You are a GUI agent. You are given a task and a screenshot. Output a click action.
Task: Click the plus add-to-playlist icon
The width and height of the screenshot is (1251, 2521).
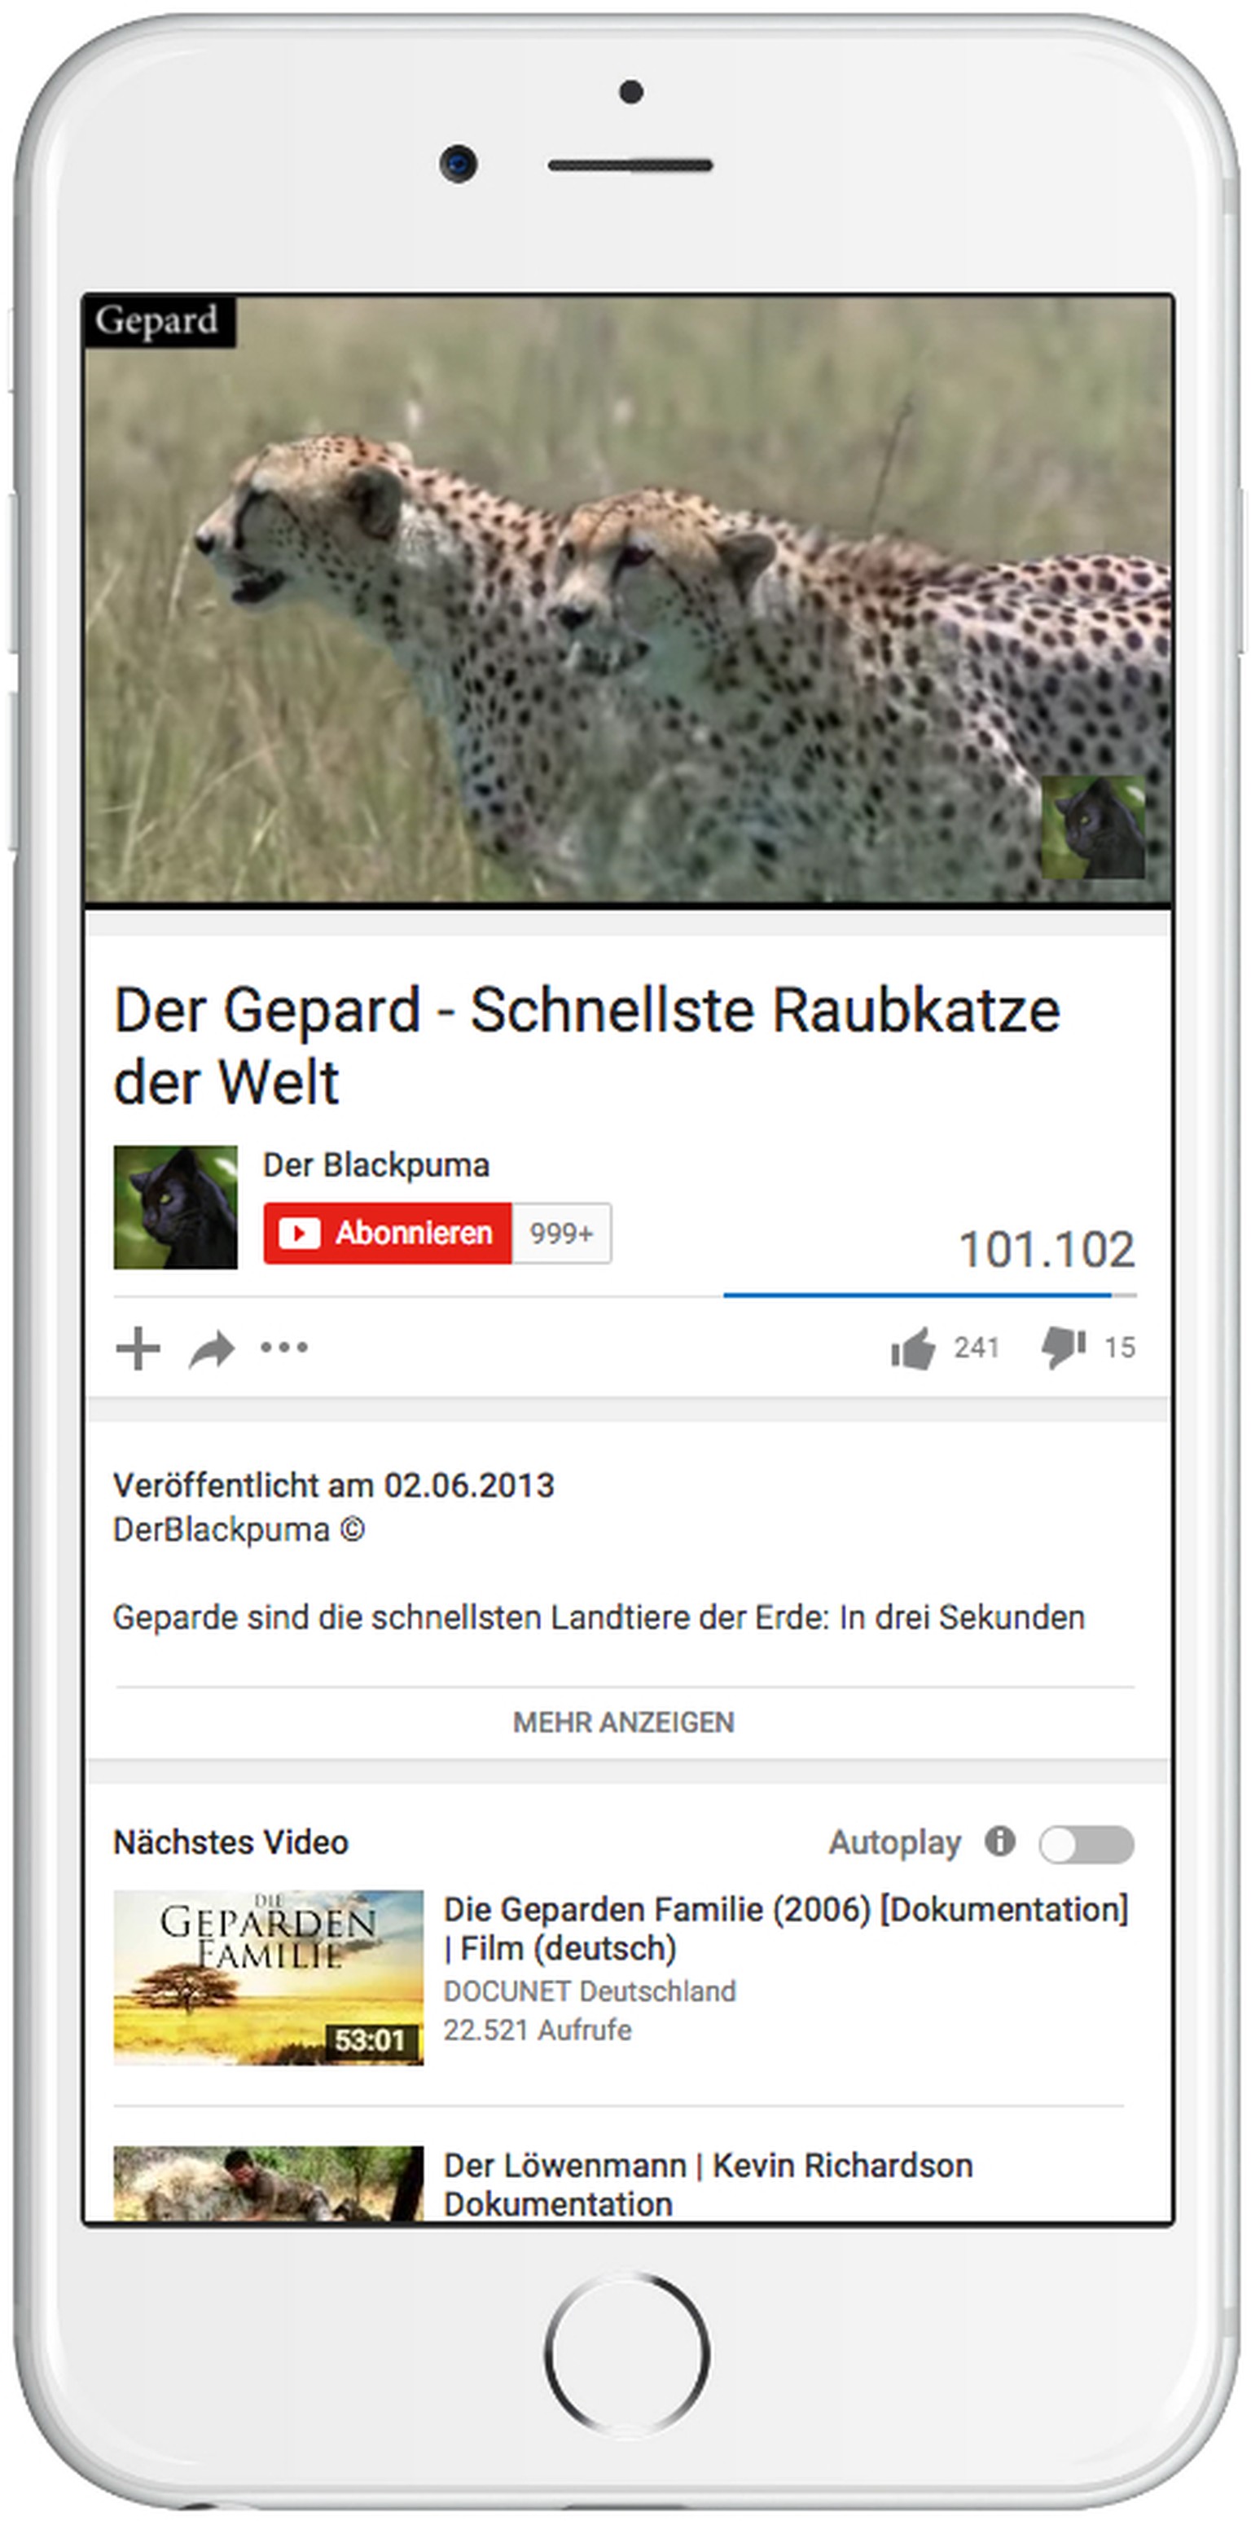138,1348
